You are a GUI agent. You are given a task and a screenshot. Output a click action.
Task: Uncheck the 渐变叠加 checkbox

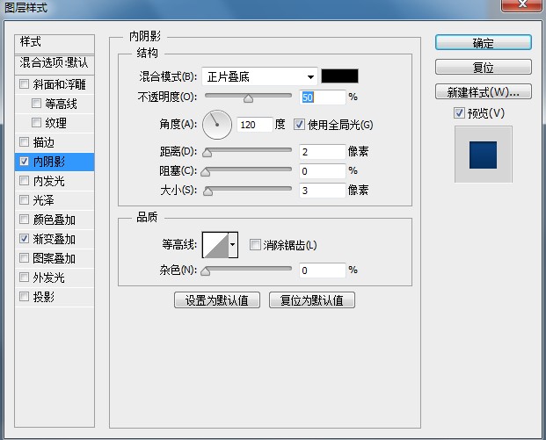point(24,239)
